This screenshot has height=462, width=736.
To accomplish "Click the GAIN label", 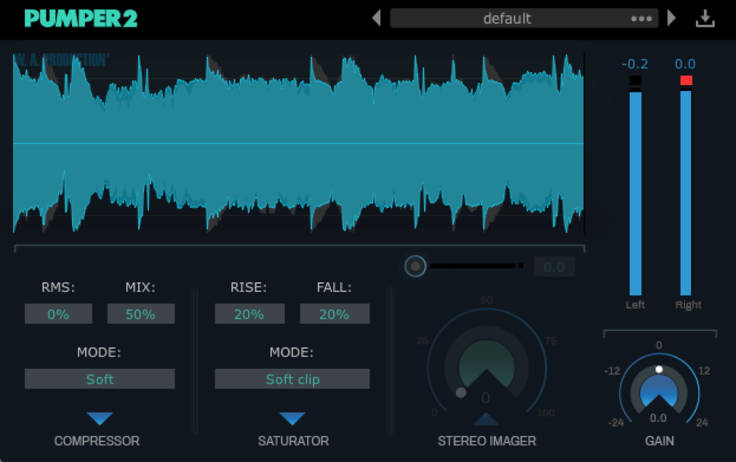I will coord(659,441).
